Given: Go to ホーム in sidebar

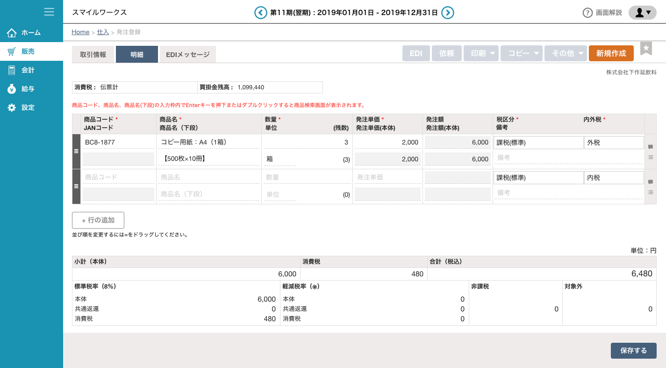Looking at the screenshot, I should (x=31, y=33).
